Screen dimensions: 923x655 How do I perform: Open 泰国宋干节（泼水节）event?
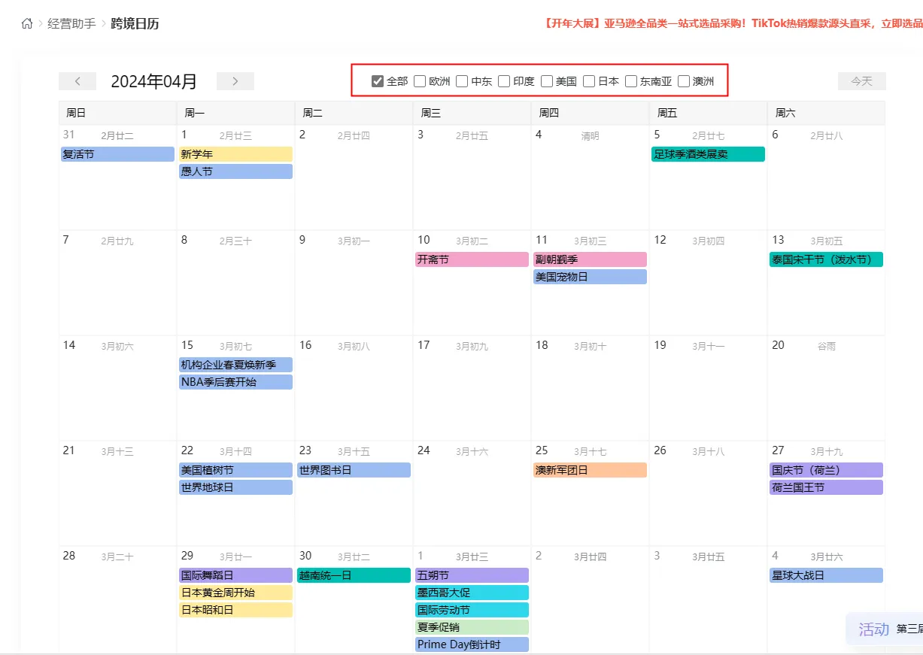pyautogui.click(x=826, y=259)
